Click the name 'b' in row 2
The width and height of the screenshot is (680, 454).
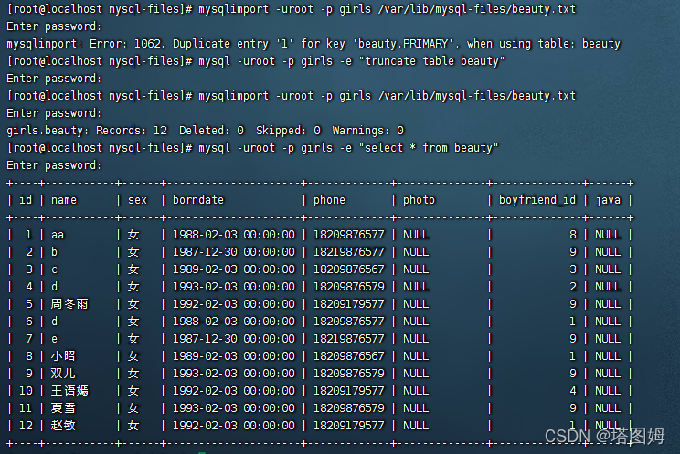coord(54,252)
